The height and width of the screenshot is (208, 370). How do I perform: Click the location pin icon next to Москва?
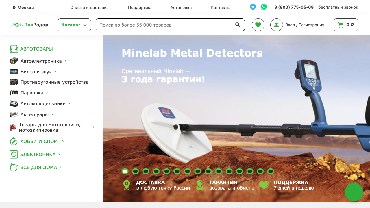(14, 8)
